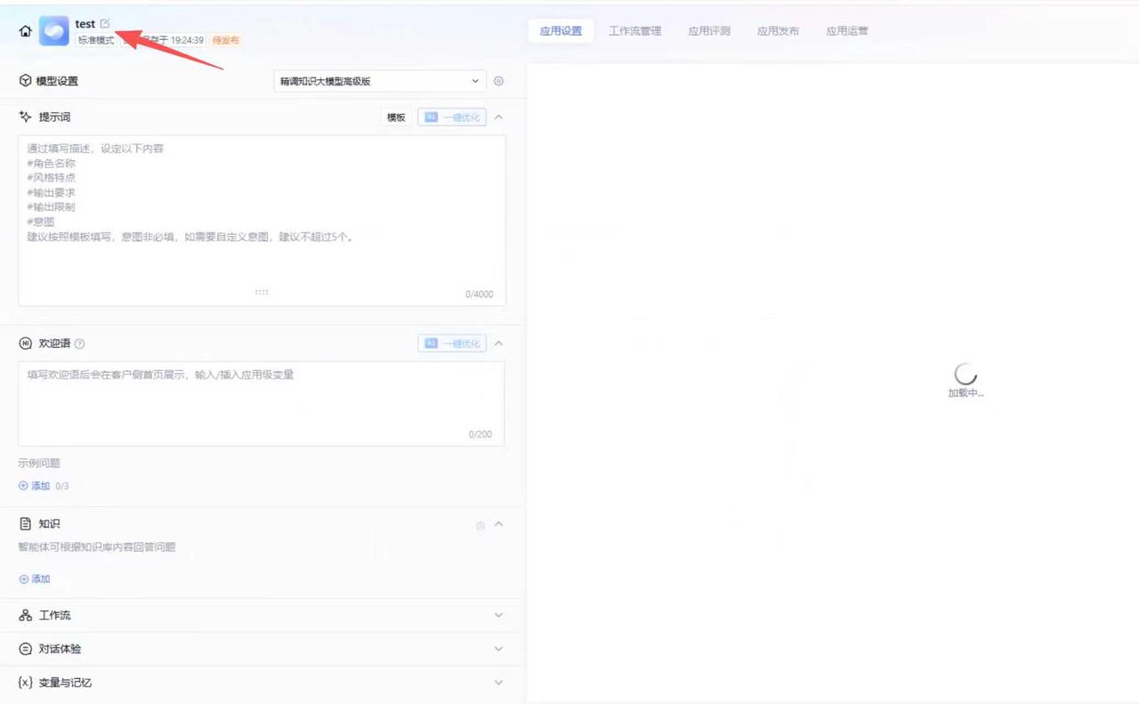Screen dimensions: 1139x704
Task: Open model dropdown 精调知识大模型高级版
Action: click(380, 81)
